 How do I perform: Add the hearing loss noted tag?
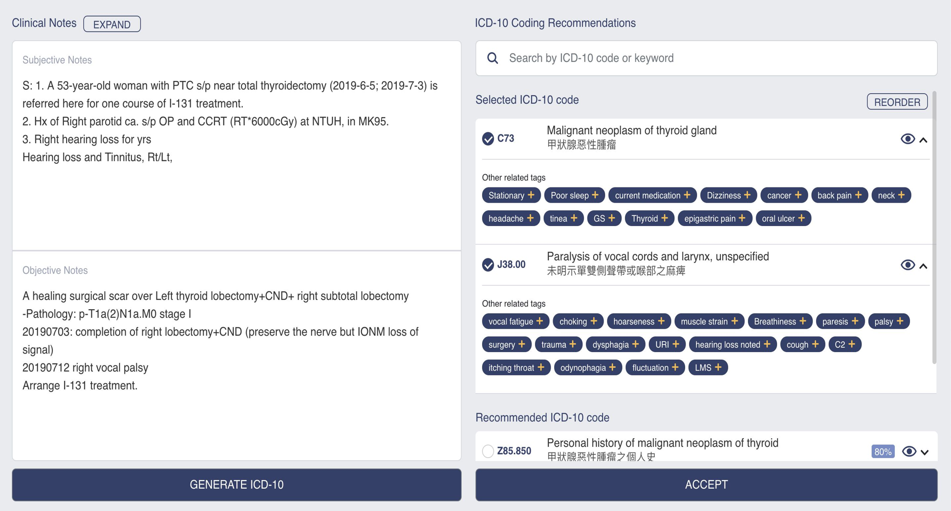pos(732,344)
